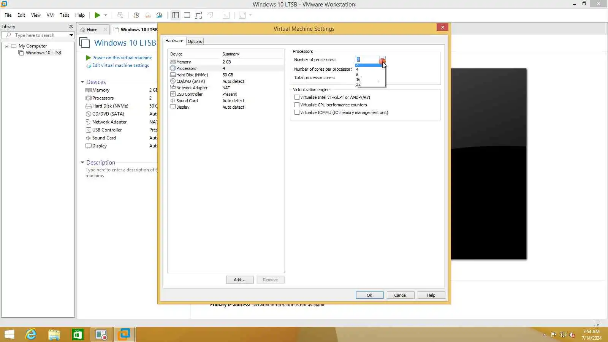Click Sound Card in main window Devices
Screen dimensions: 608x342
[104, 138]
